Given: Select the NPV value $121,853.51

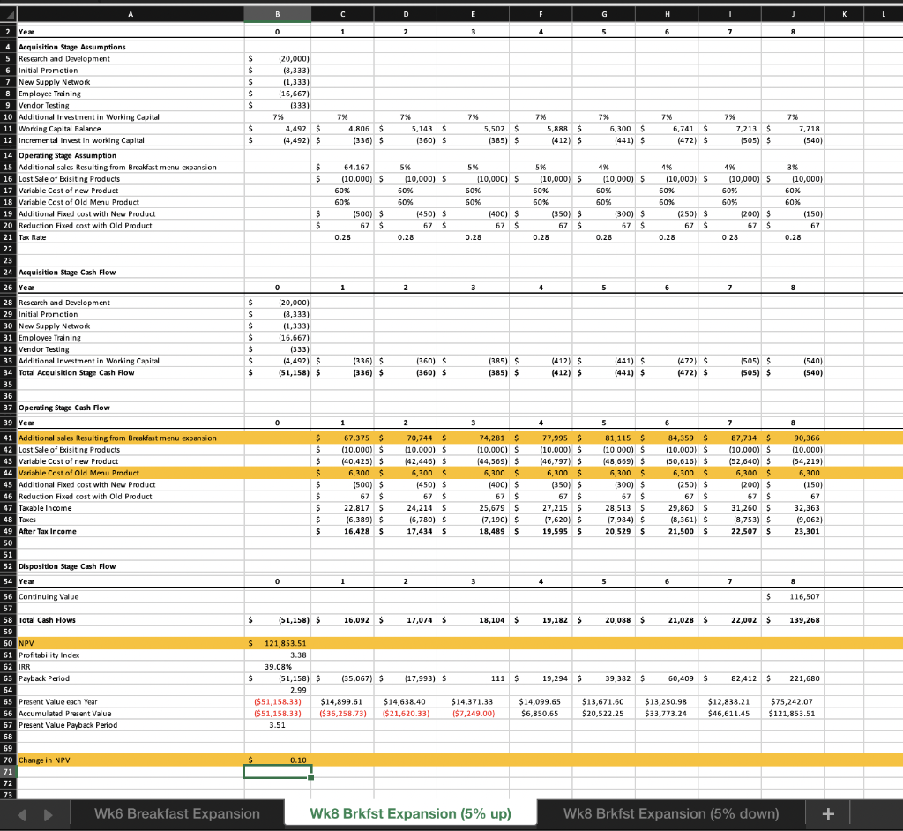Looking at the screenshot, I should click(x=277, y=643).
